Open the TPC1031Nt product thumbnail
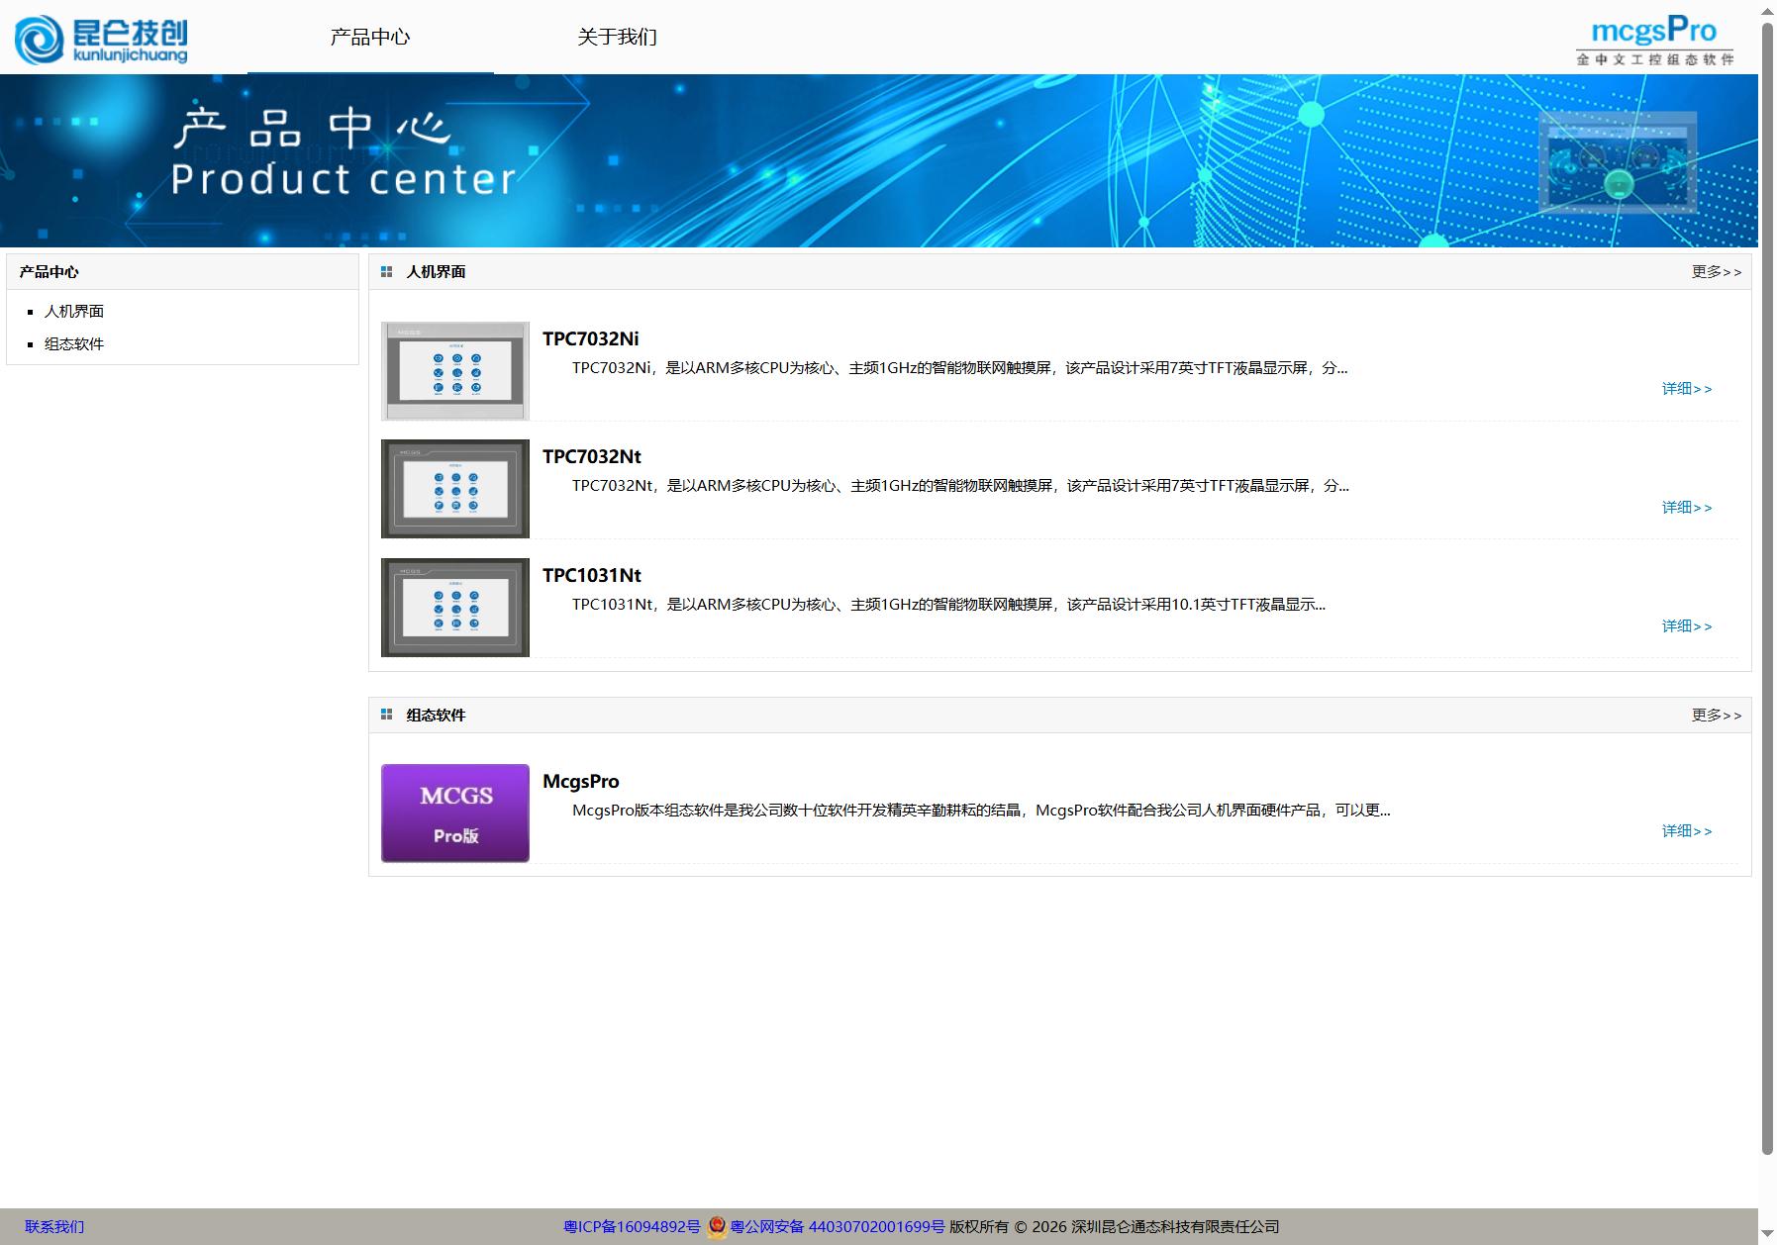Viewport: 1777px width, 1245px height. click(x=455, y=608)
